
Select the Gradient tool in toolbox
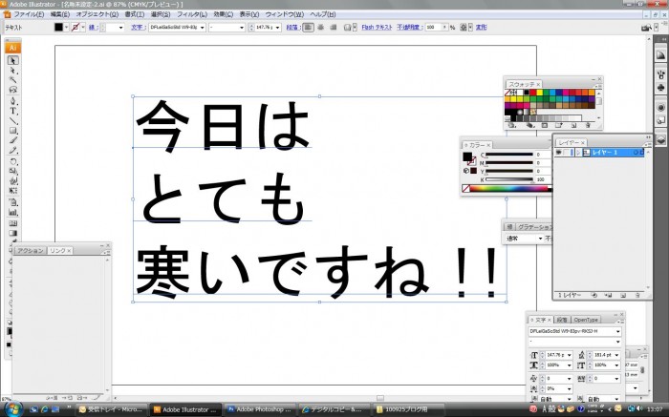pos(13,233)
